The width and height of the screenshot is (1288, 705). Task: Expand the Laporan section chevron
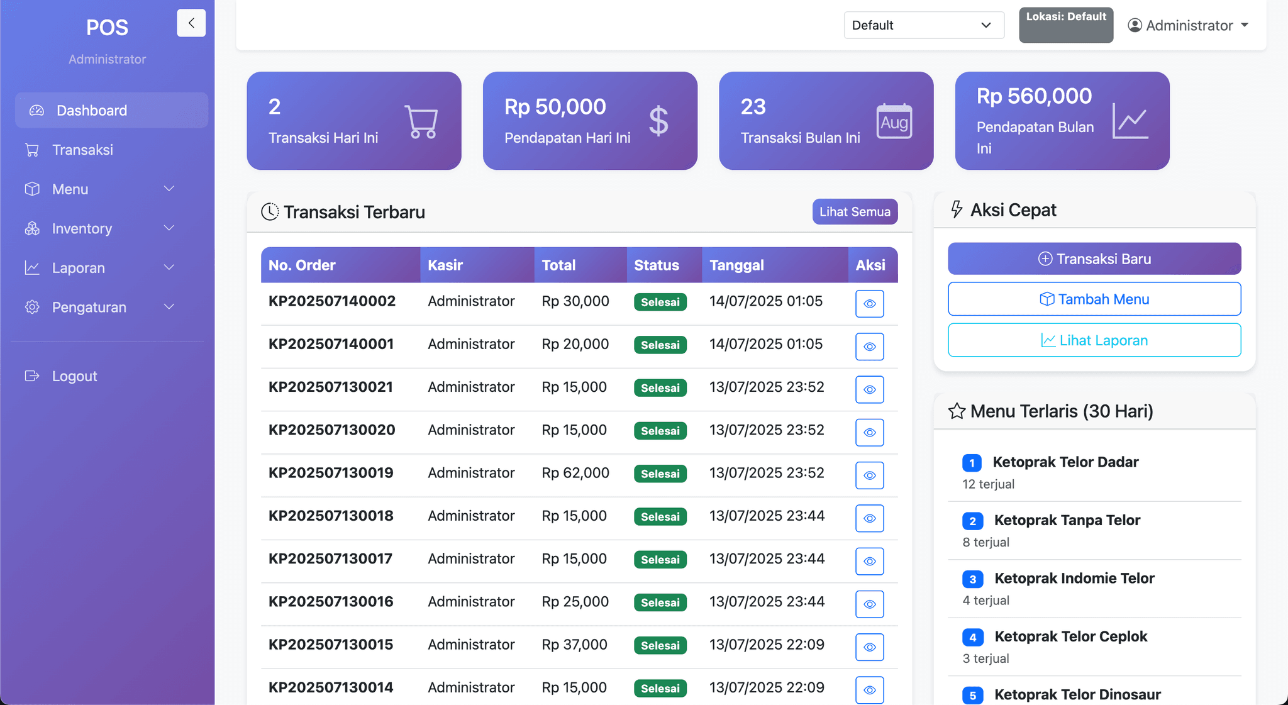tap(169, 268)
